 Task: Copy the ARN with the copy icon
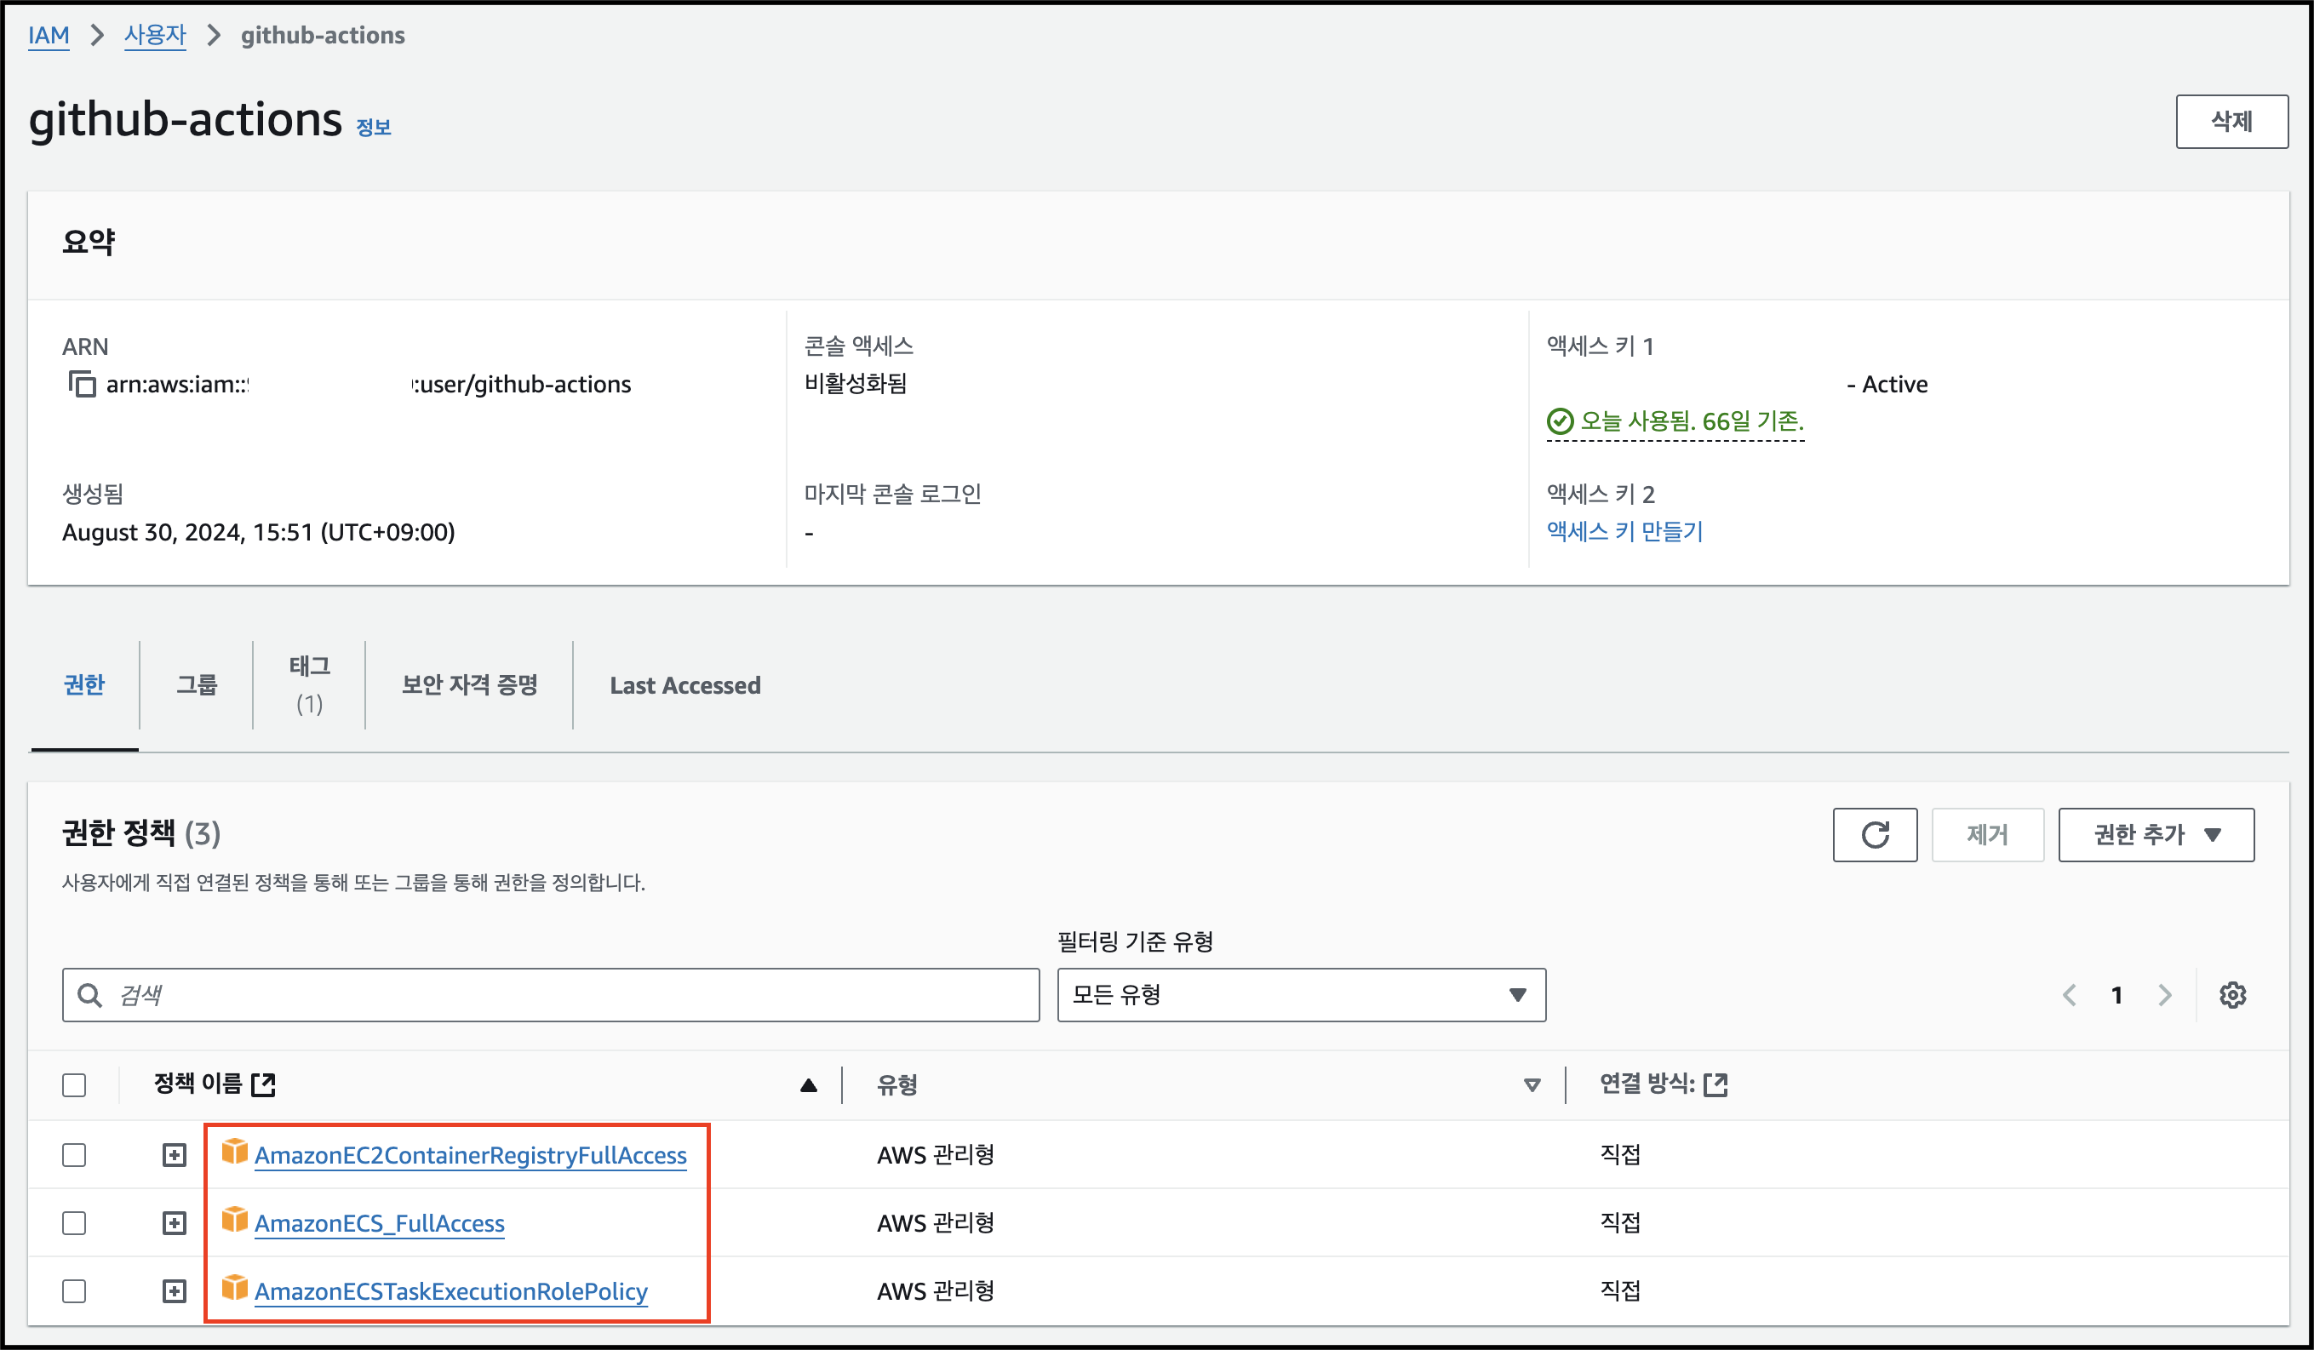click(x=82, y=384)
